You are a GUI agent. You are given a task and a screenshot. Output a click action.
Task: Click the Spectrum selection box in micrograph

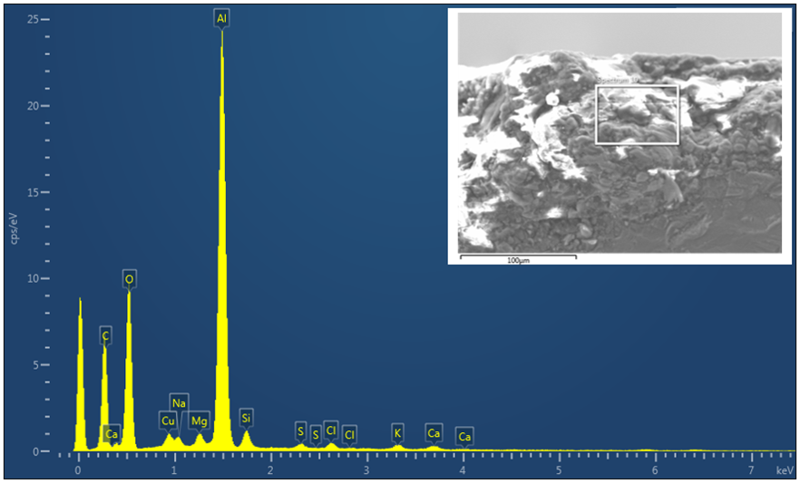(x=638, y=115)
